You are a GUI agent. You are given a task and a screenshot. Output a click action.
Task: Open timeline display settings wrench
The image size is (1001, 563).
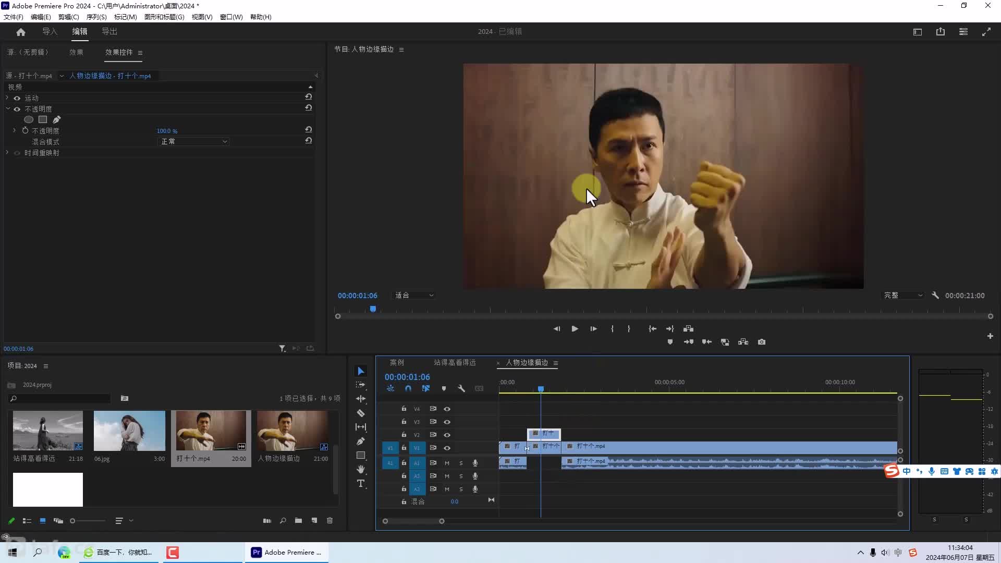[x=461, y=388]
